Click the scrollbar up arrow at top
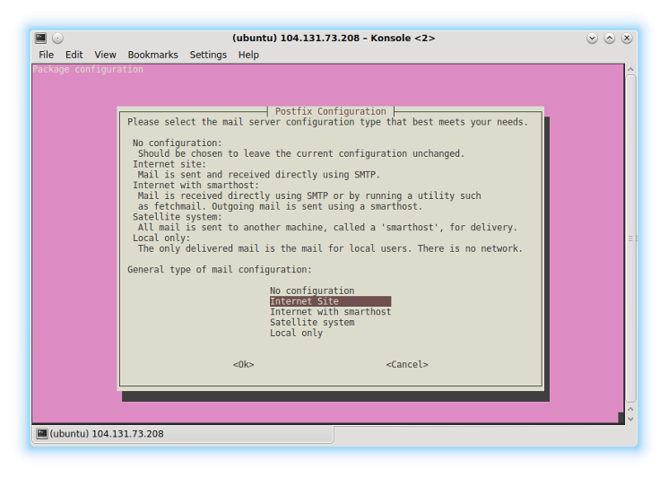The height and width of the screenshot is (477, 668). click(x=630, y=69)
